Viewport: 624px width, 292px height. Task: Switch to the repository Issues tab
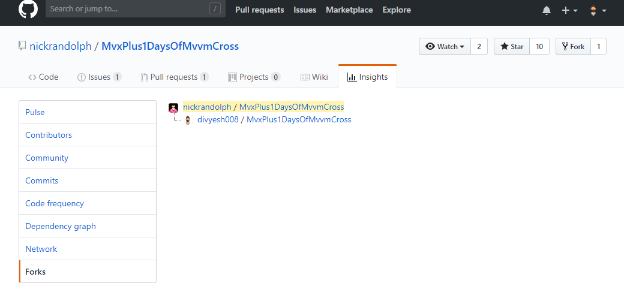tap(99, 77)
